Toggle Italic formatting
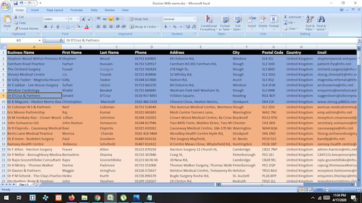The height and width of the screenshot is (203, 362). pyautogui.click(x=52, y=27)
